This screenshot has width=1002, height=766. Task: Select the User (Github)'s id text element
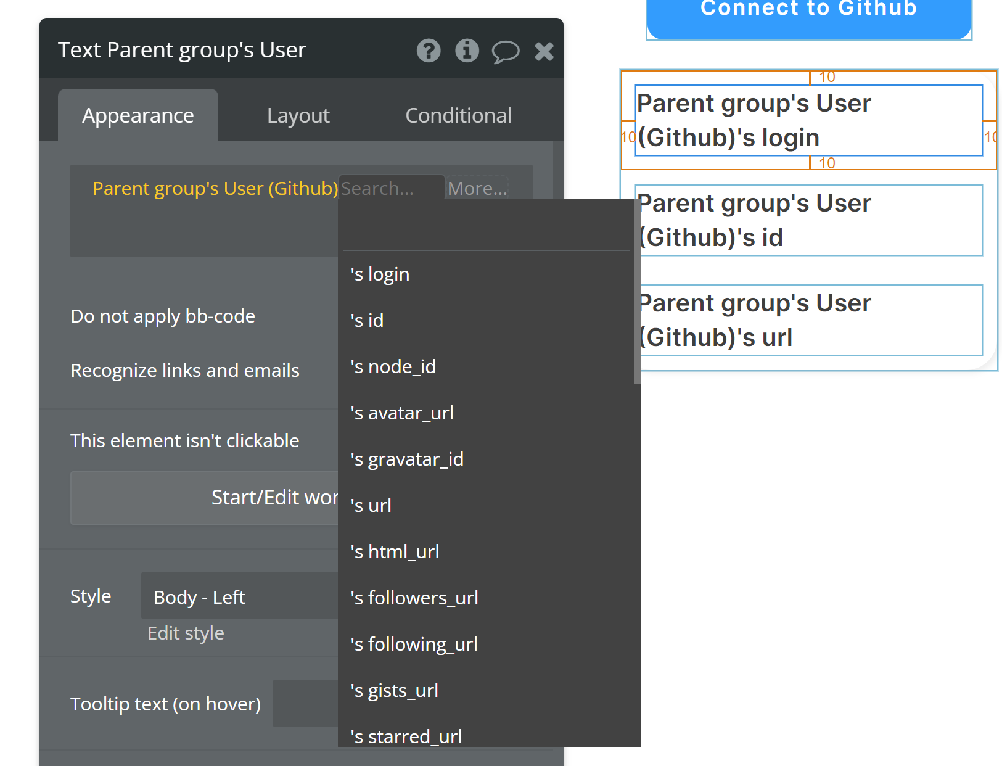pyautogui.click(x=808, y=220)
